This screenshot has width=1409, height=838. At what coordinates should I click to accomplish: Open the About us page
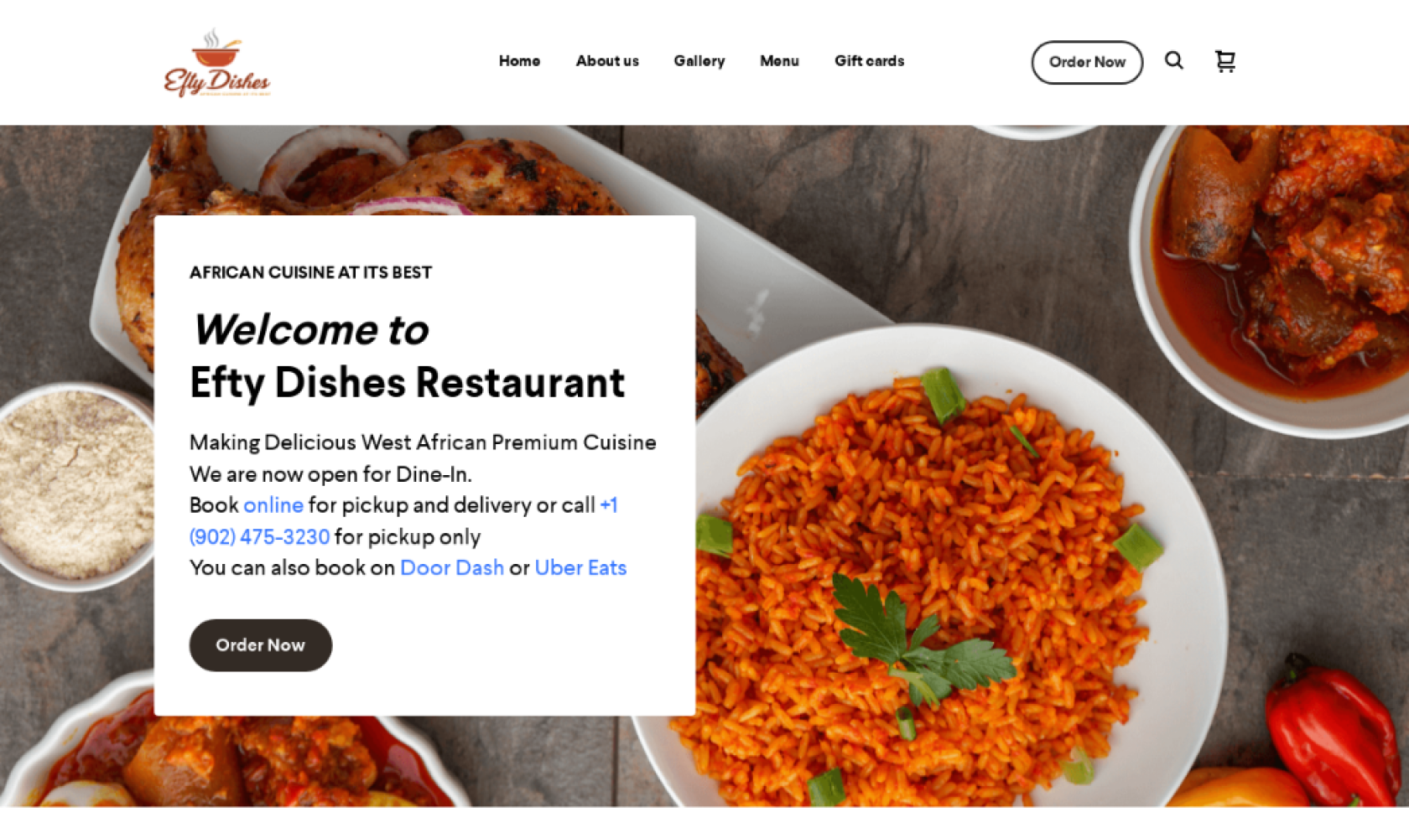[x=607, y=61]
